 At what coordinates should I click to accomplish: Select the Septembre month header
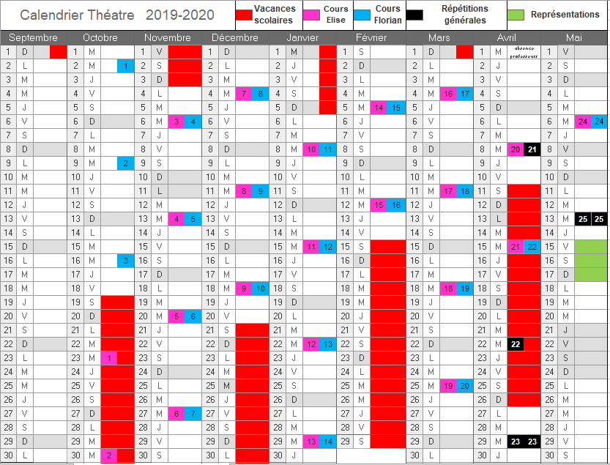[x=34, y=37]
